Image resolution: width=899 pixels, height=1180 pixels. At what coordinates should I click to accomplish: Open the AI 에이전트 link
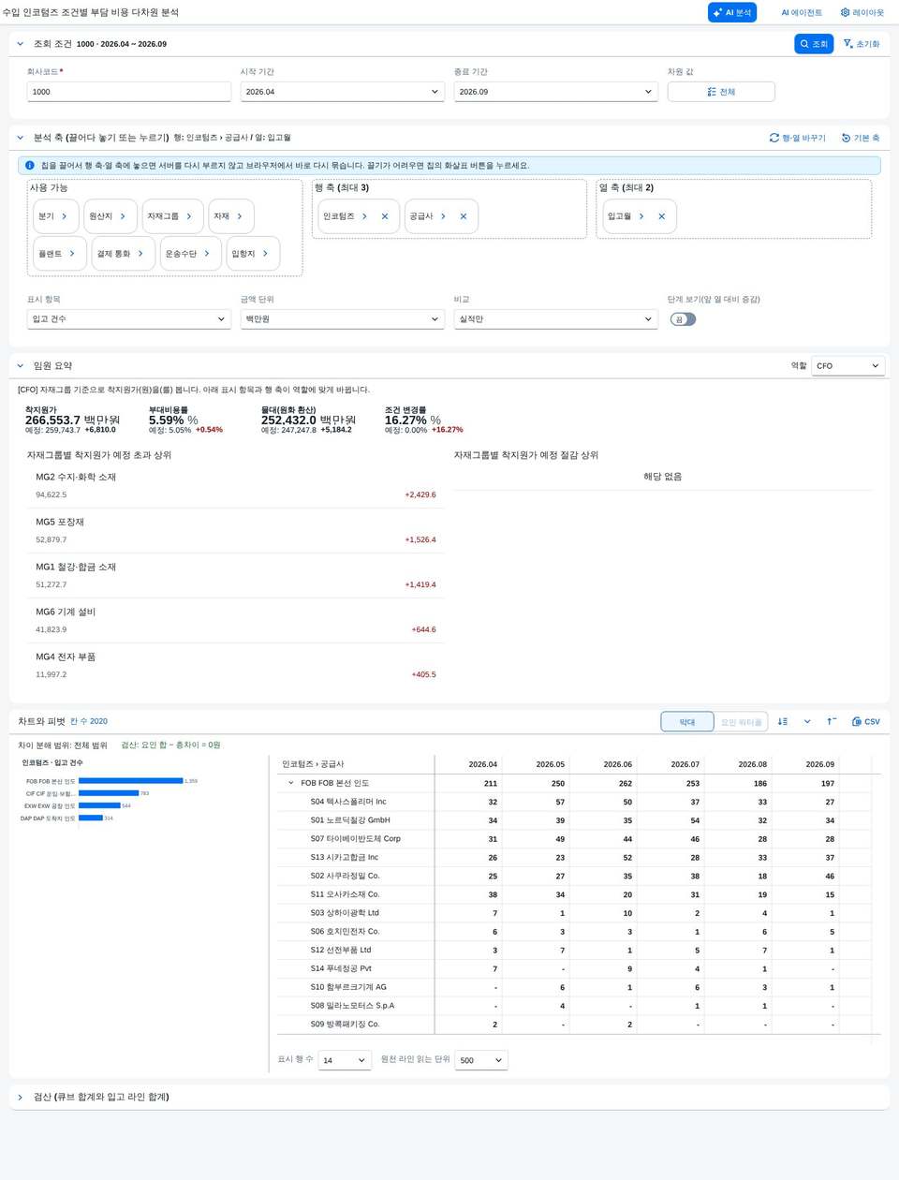(802, 12)
